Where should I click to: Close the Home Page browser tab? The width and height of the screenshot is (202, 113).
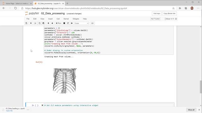31,3
